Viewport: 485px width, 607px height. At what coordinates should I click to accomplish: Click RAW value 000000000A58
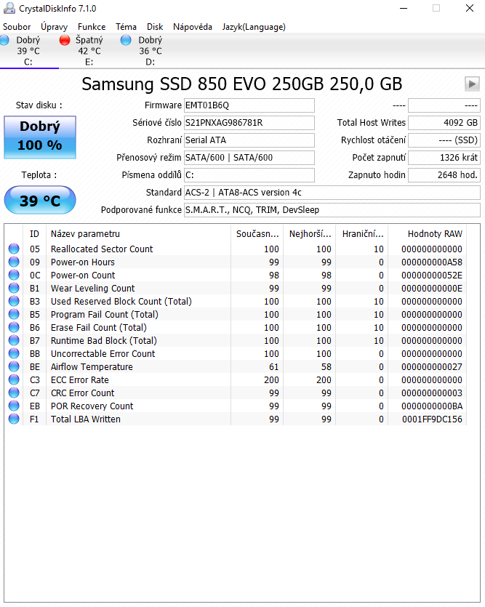click(x=432, y=262)
